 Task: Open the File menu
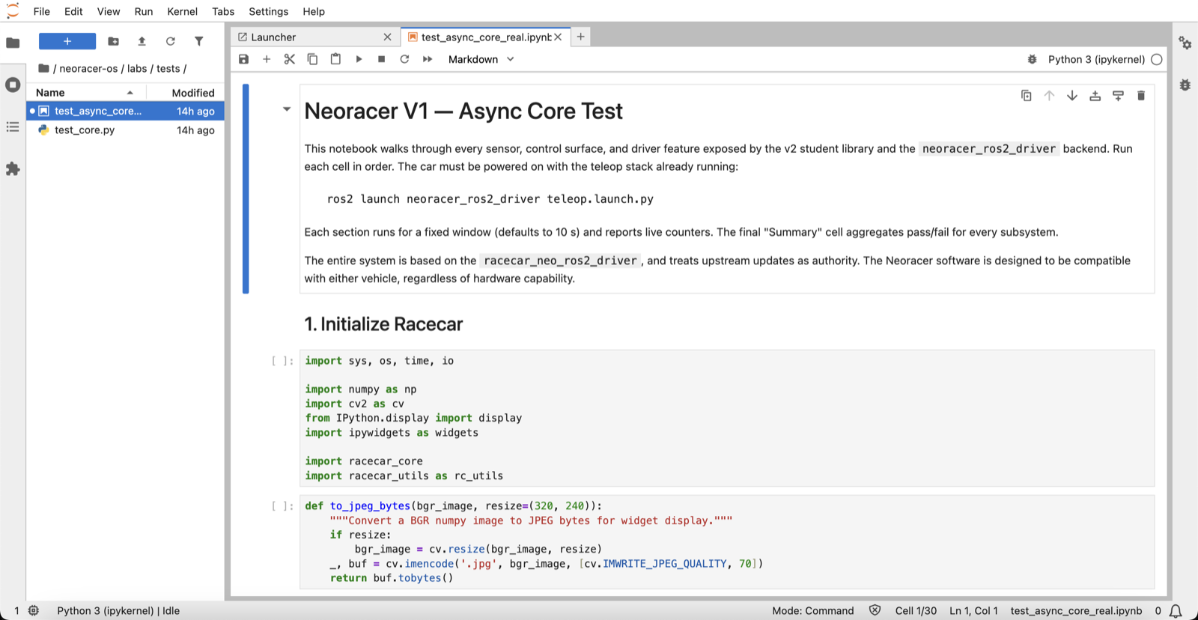(42, 11)
